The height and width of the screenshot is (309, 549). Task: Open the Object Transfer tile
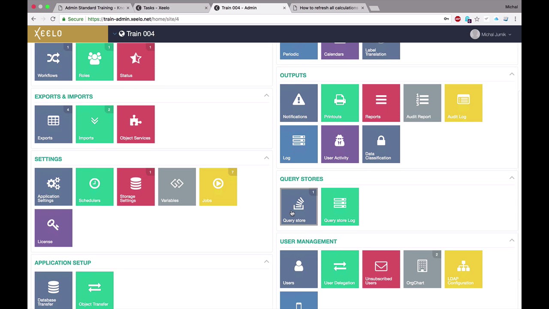[x=94, y=290]
